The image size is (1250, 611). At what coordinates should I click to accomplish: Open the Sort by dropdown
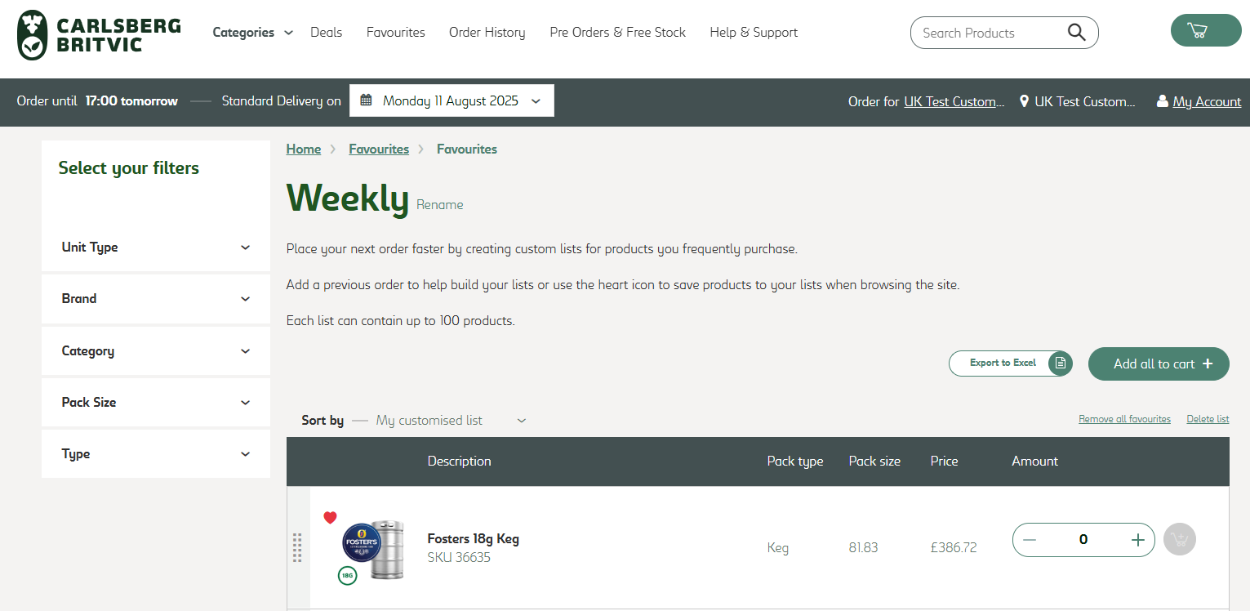tap(450, 421)
